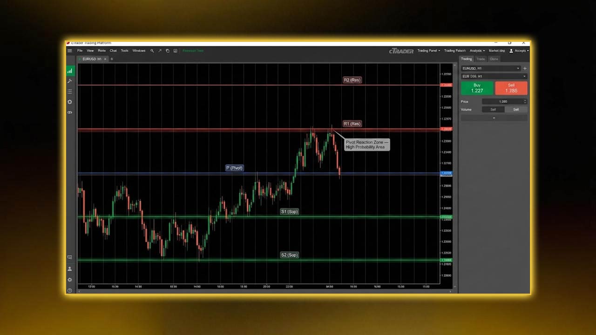Click the R1 (Res) level label
The image size is (596, 335).
click(x=352, y=124)
